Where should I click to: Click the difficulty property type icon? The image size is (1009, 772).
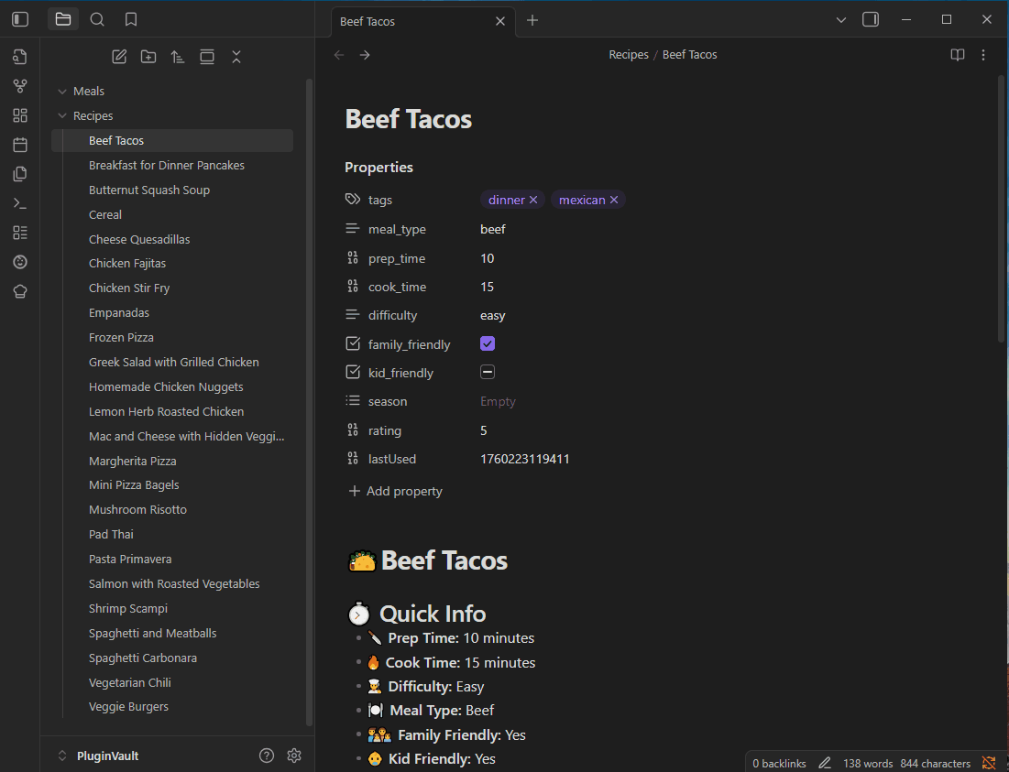point(353,315)
